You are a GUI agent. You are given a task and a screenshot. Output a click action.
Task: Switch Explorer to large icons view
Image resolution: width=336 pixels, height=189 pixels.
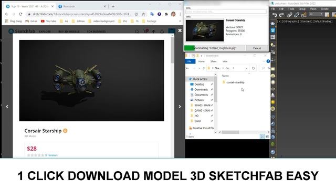pos(267,136)
